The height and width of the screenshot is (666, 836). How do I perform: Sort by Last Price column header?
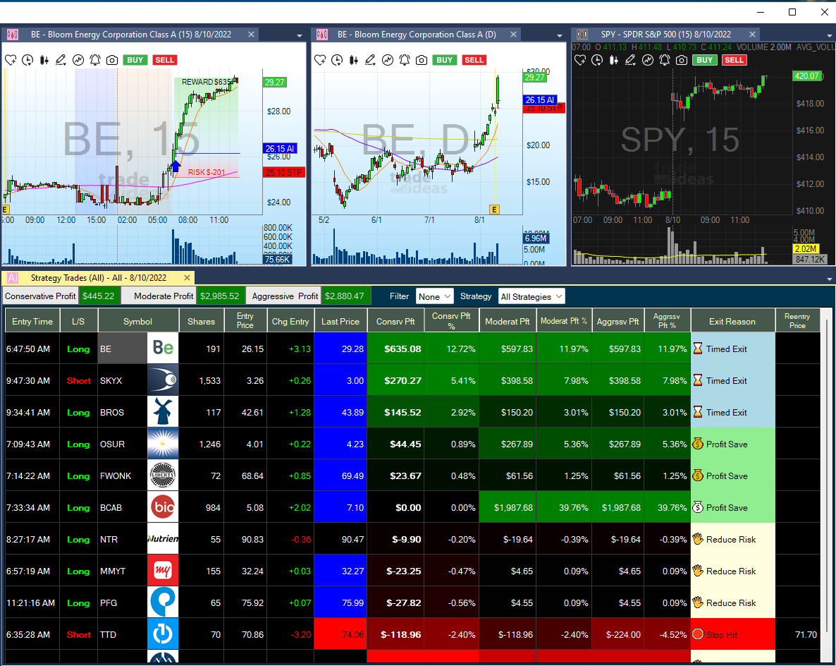coord(340,321)
